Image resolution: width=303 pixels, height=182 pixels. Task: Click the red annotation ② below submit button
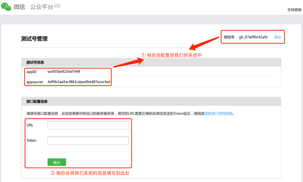pyautogui.click(x=90, y=173)
